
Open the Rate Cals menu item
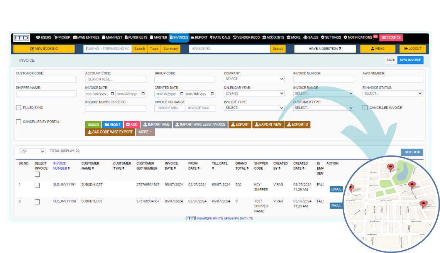click(220, 37)
